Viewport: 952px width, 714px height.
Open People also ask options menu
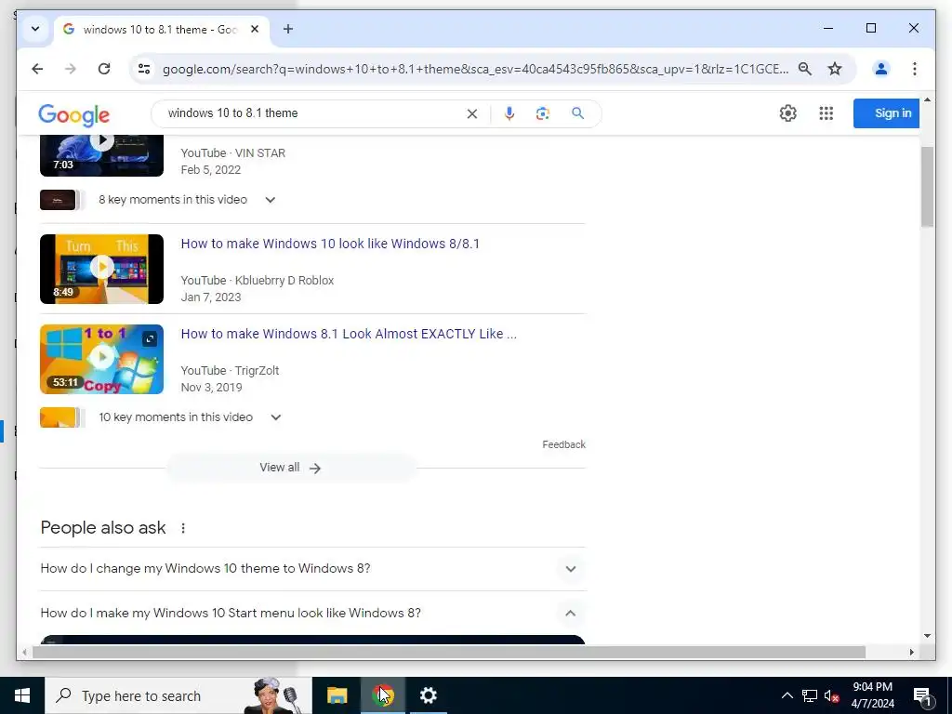click(183, 528)
